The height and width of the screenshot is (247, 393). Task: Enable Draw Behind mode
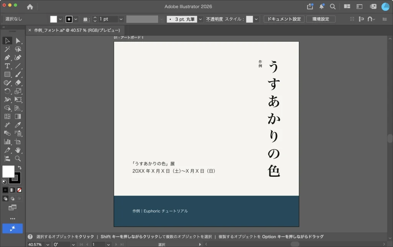(12, 199)
